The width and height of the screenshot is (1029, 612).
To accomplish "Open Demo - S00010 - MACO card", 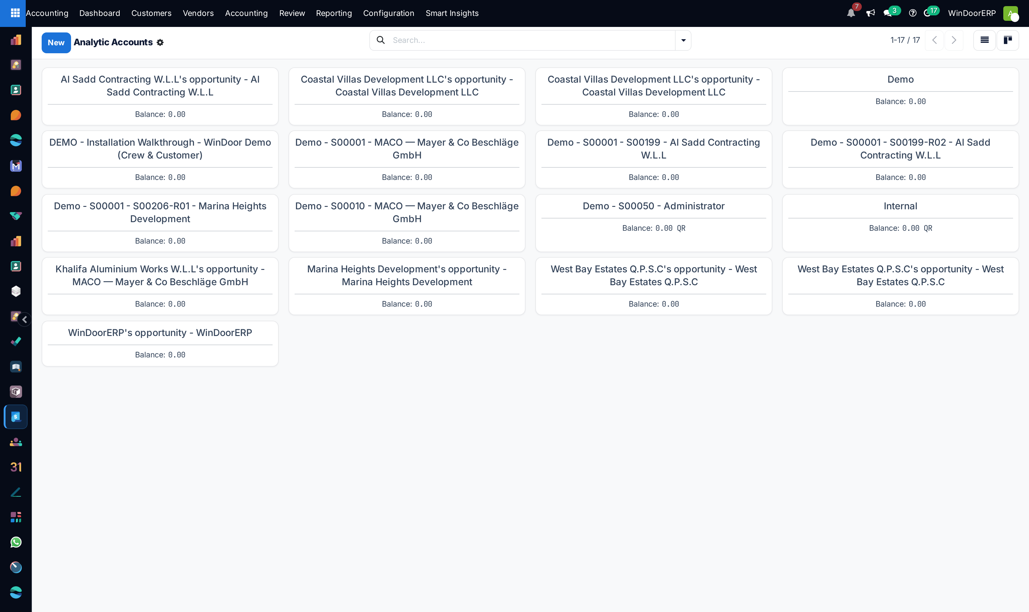I will point(407,223).
